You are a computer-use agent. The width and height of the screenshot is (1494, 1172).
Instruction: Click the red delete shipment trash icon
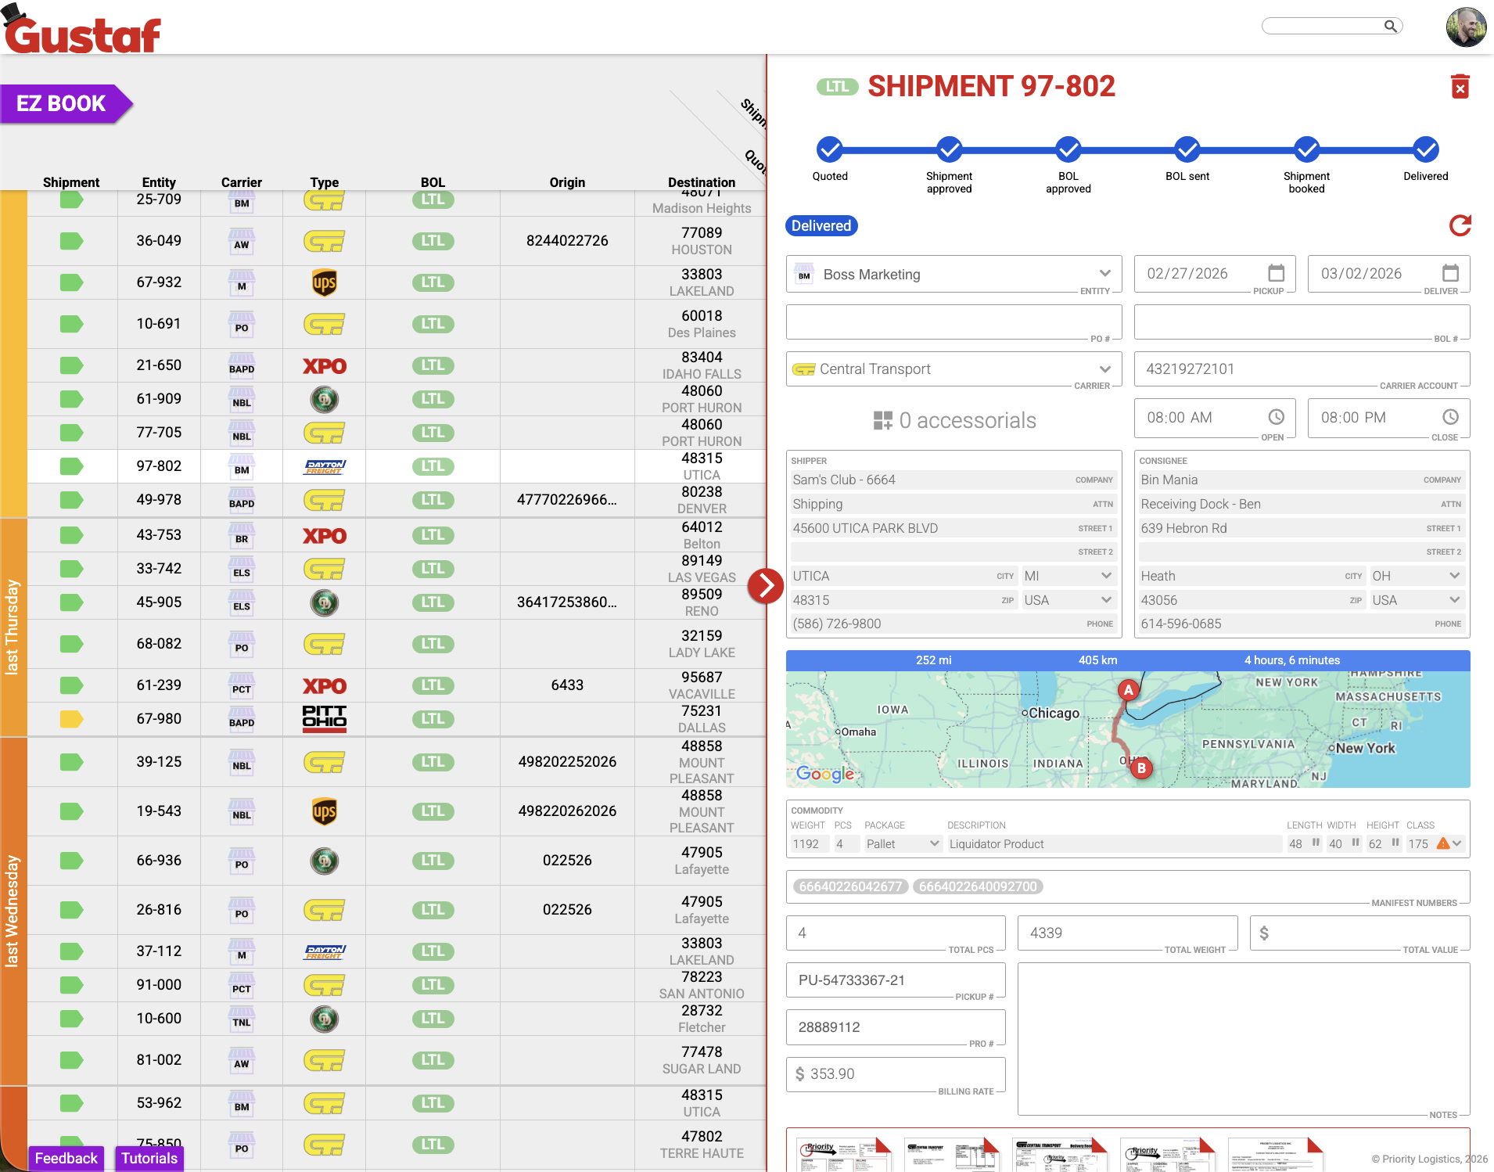[x=1460, y=87]
